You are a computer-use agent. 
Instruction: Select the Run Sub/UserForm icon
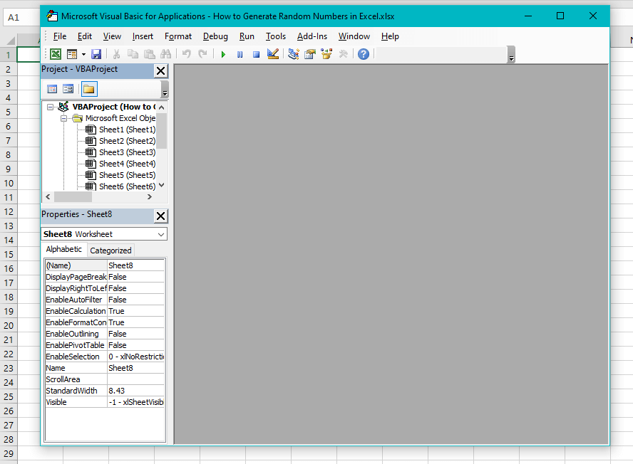(224, 53)
